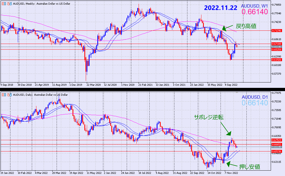Select the 0.65236 horizontal line price tag
The width and height of the screenshot is (285, 176).
coord(276,151)
